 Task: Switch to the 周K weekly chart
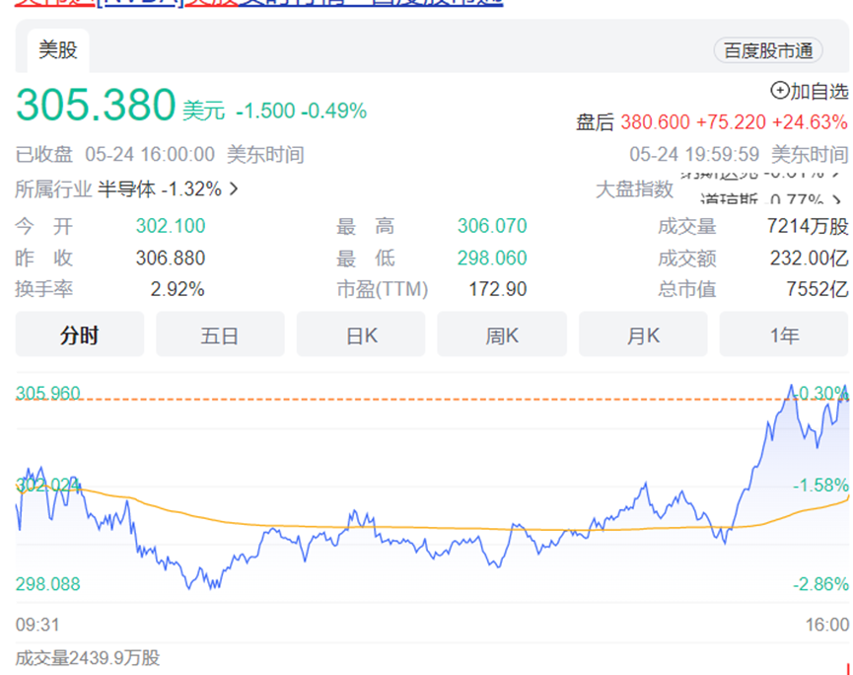point(502,335)
